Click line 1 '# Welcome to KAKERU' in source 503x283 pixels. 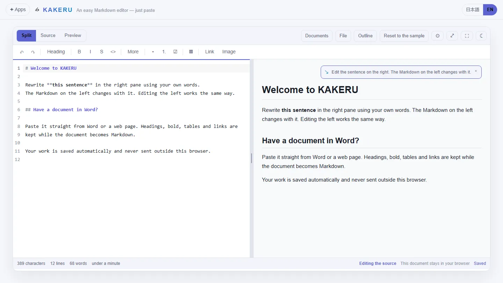coord(51,68)
